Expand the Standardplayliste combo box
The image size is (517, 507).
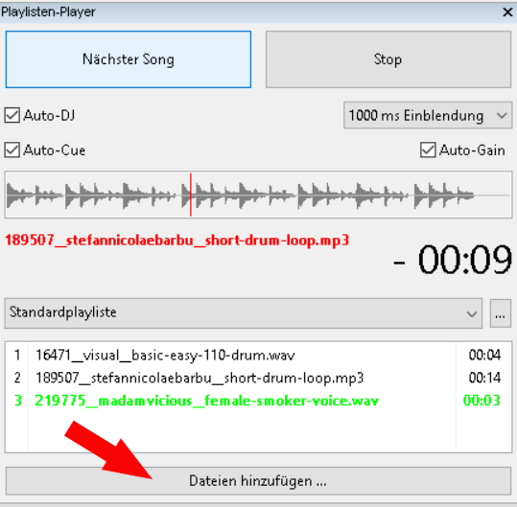coord(244,313)
